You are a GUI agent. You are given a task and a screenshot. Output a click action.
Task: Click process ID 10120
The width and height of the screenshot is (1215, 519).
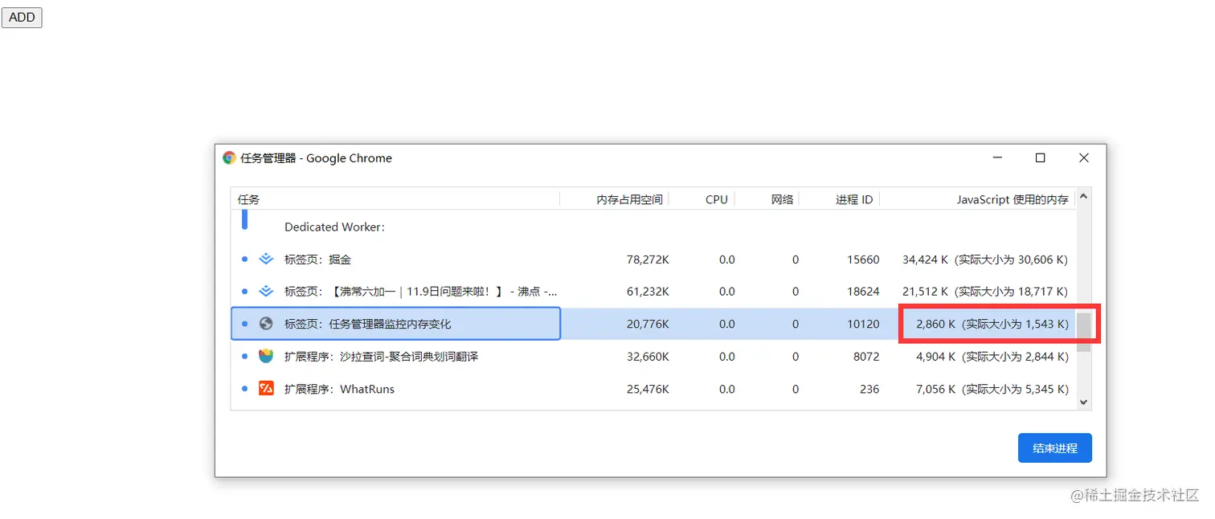[x=863, y=324]
